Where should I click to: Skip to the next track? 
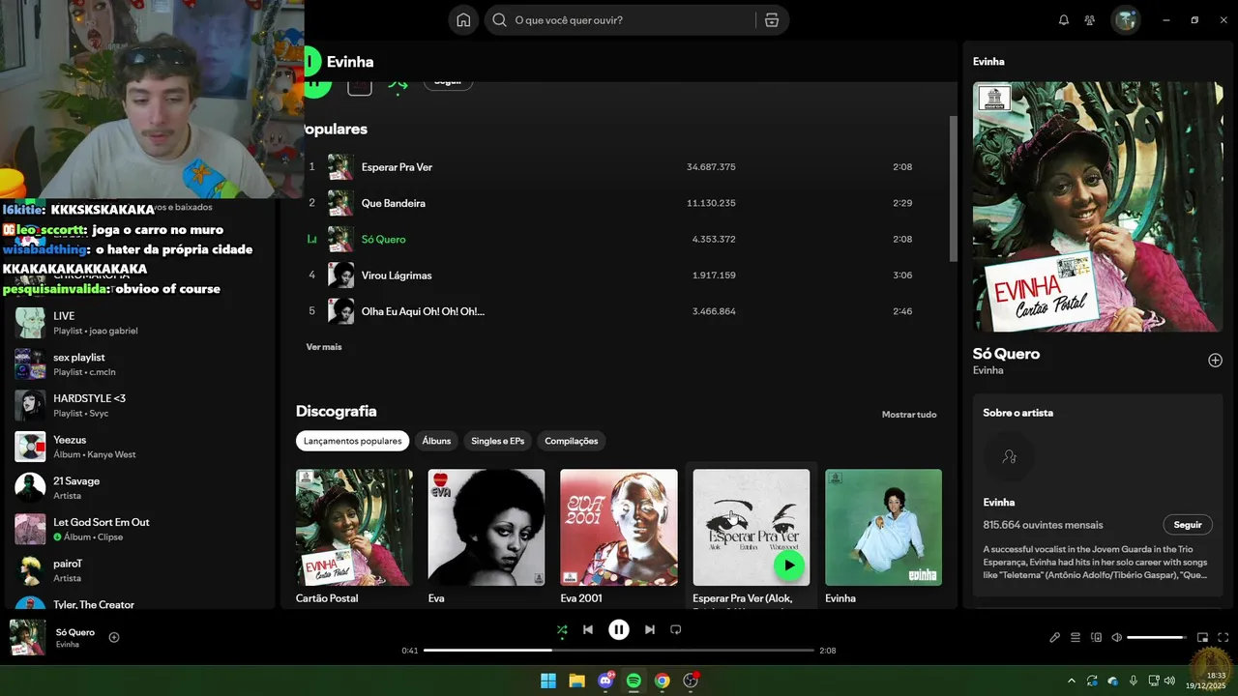point(650,629)
